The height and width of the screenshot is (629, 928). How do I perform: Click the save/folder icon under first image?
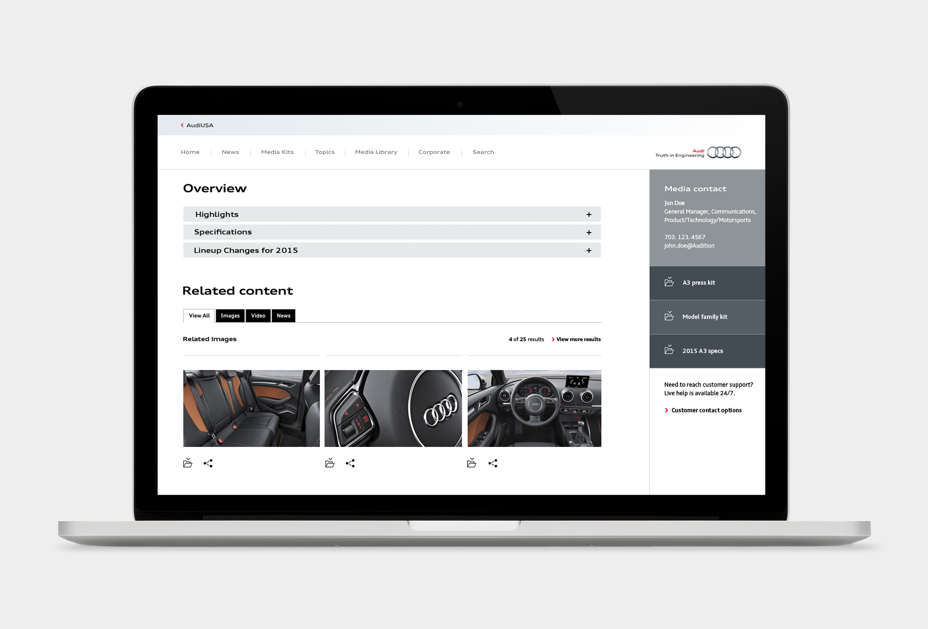[189, 463]
